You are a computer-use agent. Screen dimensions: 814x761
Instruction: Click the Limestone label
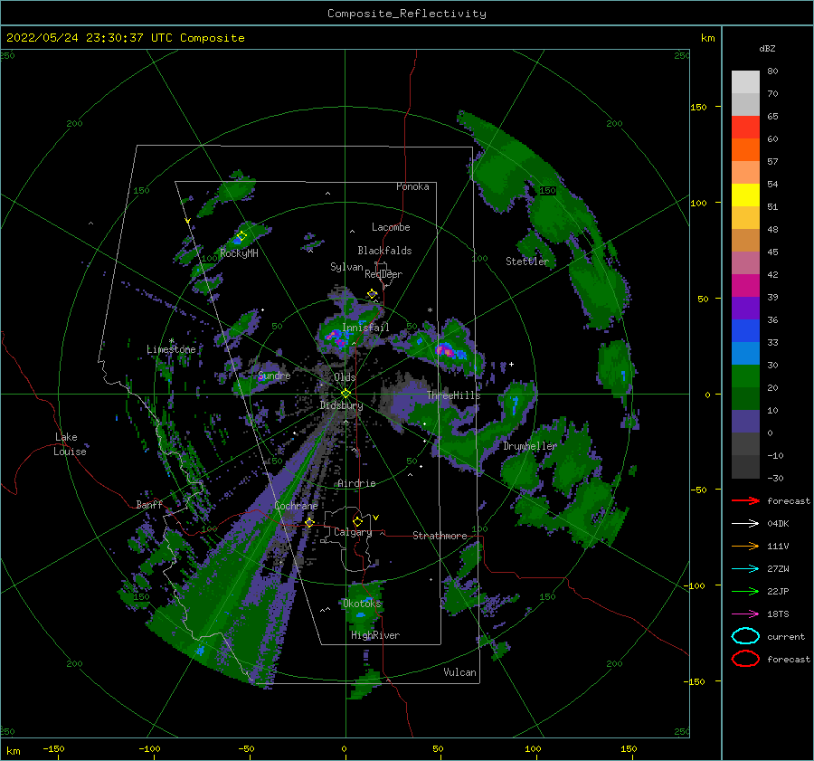(171, 349)
